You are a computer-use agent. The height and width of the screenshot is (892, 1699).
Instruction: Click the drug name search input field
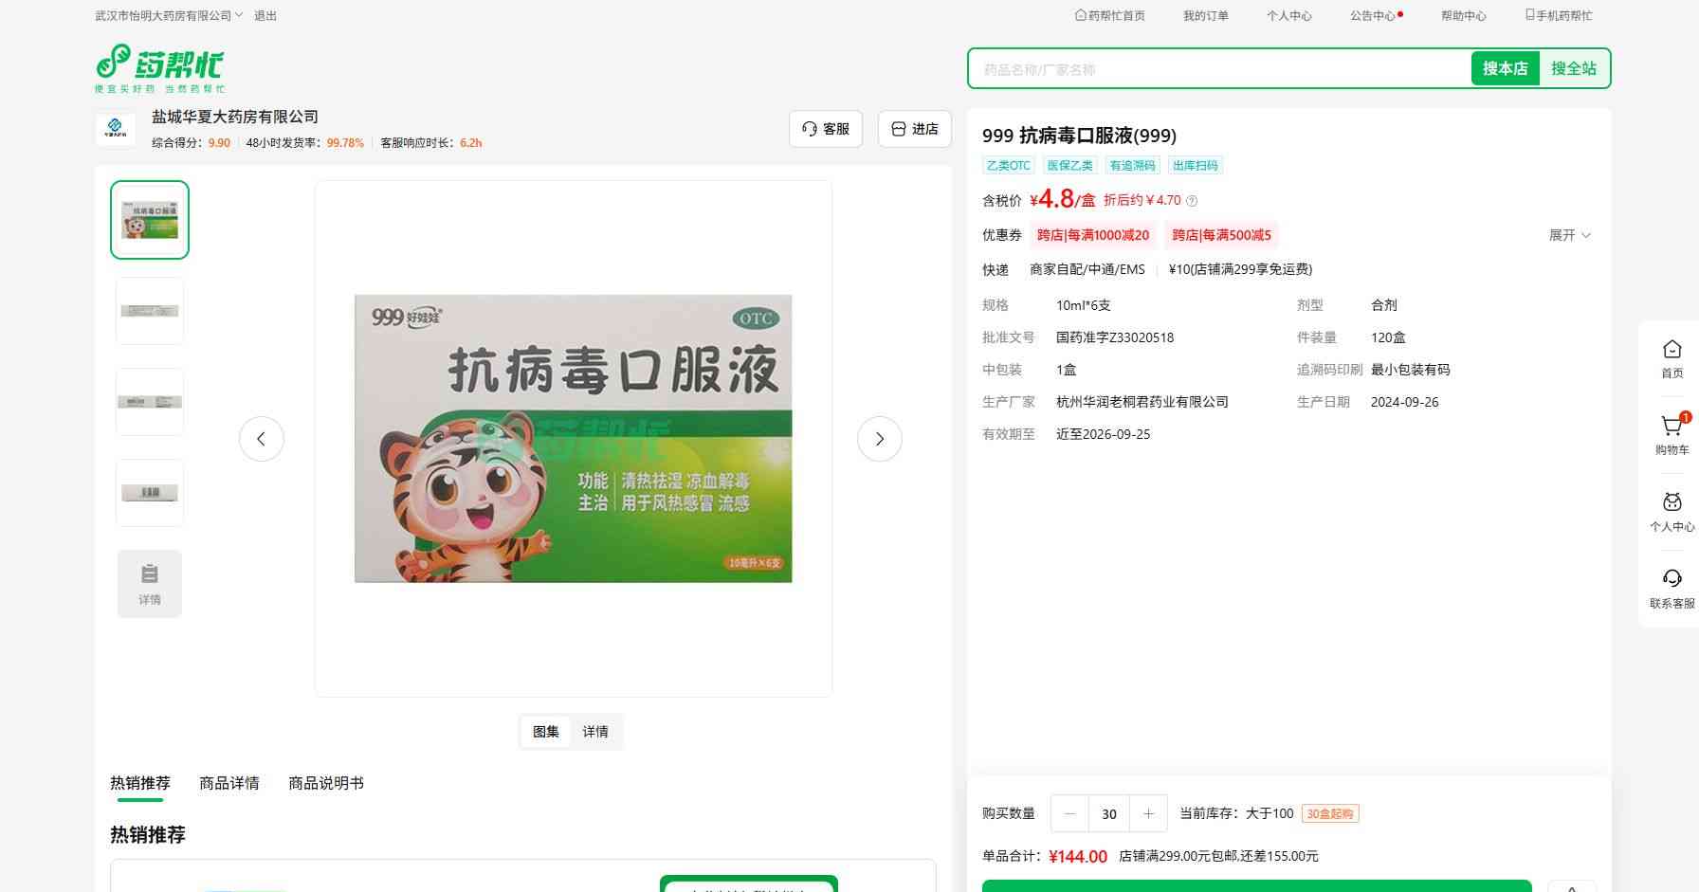pos(1218,69)
